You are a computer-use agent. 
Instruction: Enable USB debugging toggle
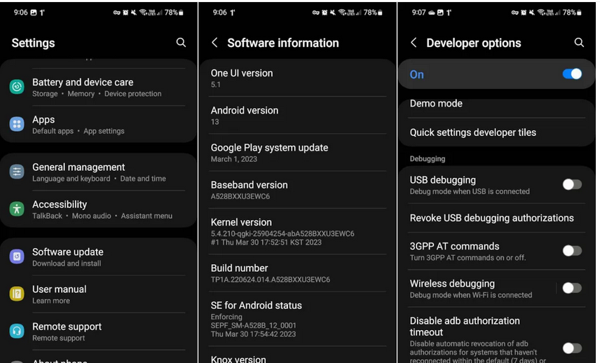[572, 184]
